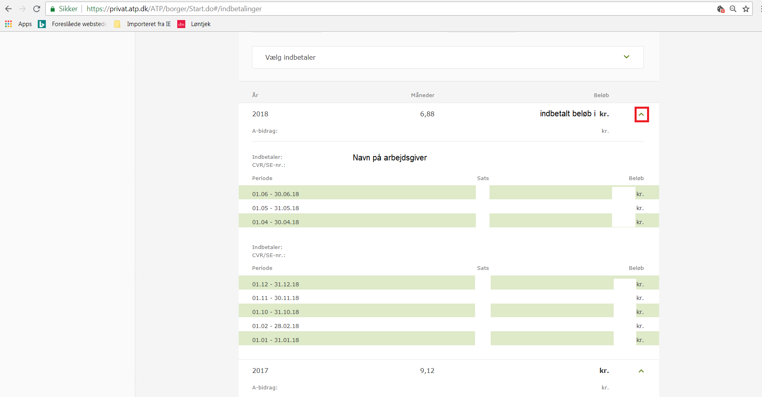This screenshot has width=762, height=397.
Task: Bookmark this page with the star
Action: [x=746, y=9]
